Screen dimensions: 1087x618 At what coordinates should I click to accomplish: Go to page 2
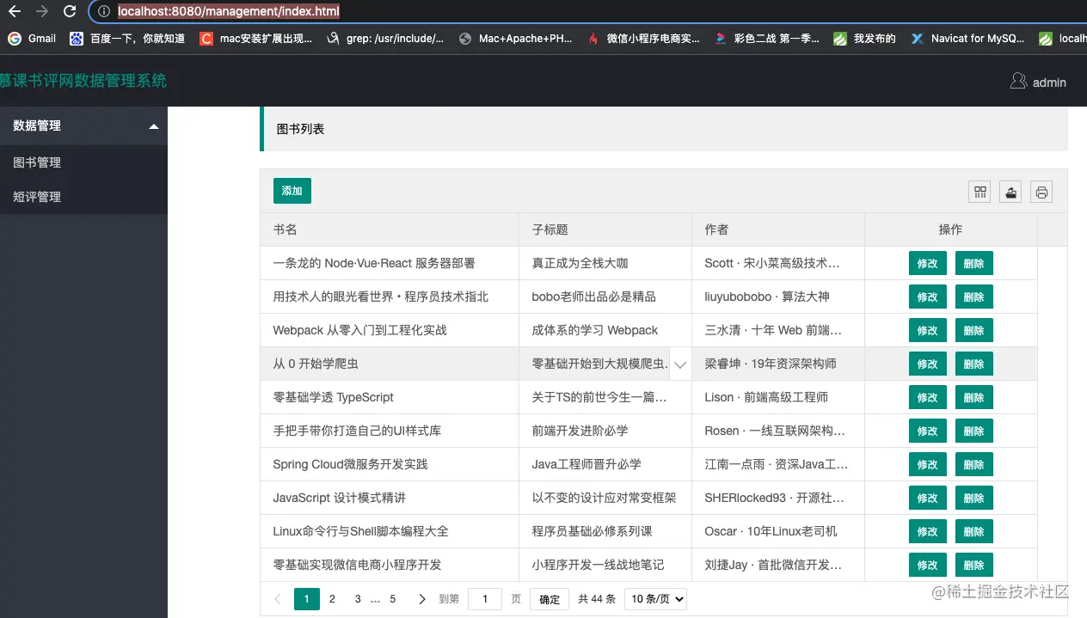point(332,599)
